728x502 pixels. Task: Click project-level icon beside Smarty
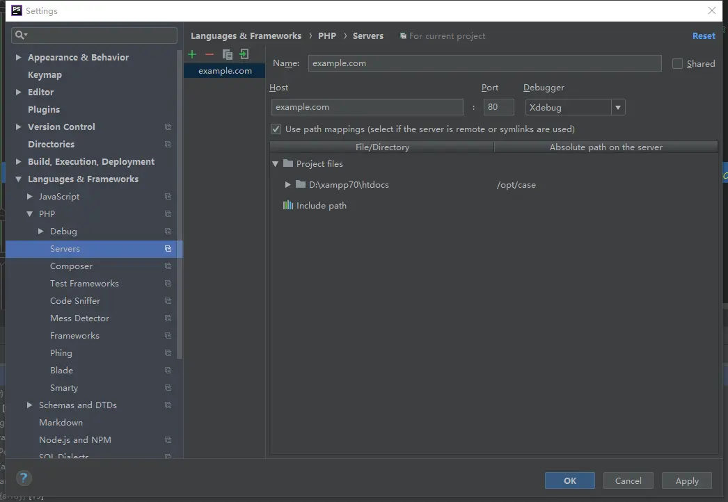click(x=168, y=388)
